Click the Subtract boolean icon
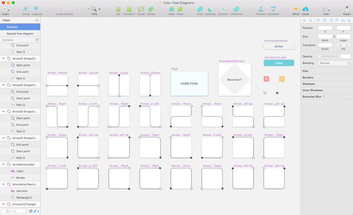353x215 pixels. click(210, 9)
